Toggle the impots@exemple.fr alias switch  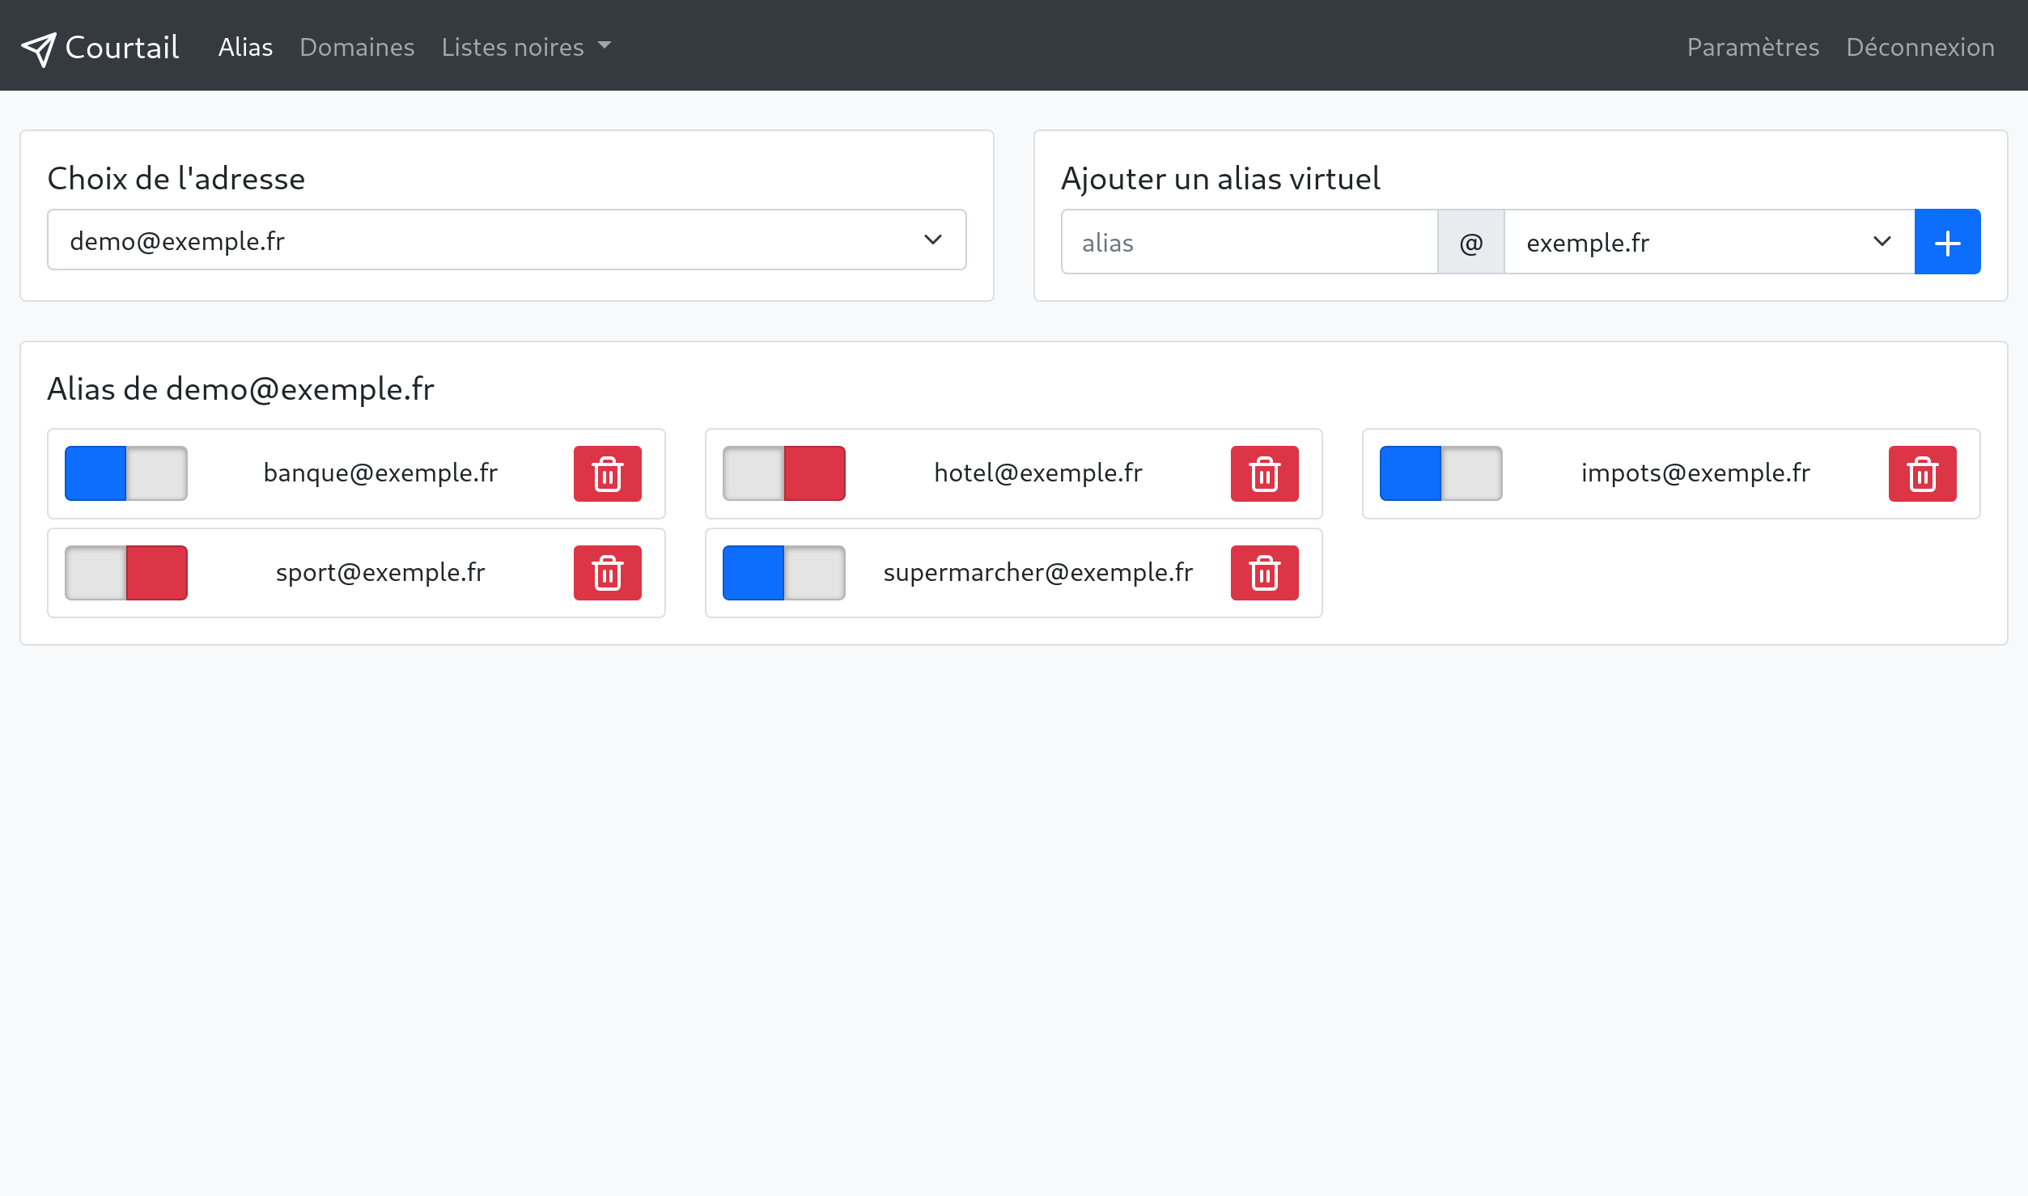coord(1440,473)
